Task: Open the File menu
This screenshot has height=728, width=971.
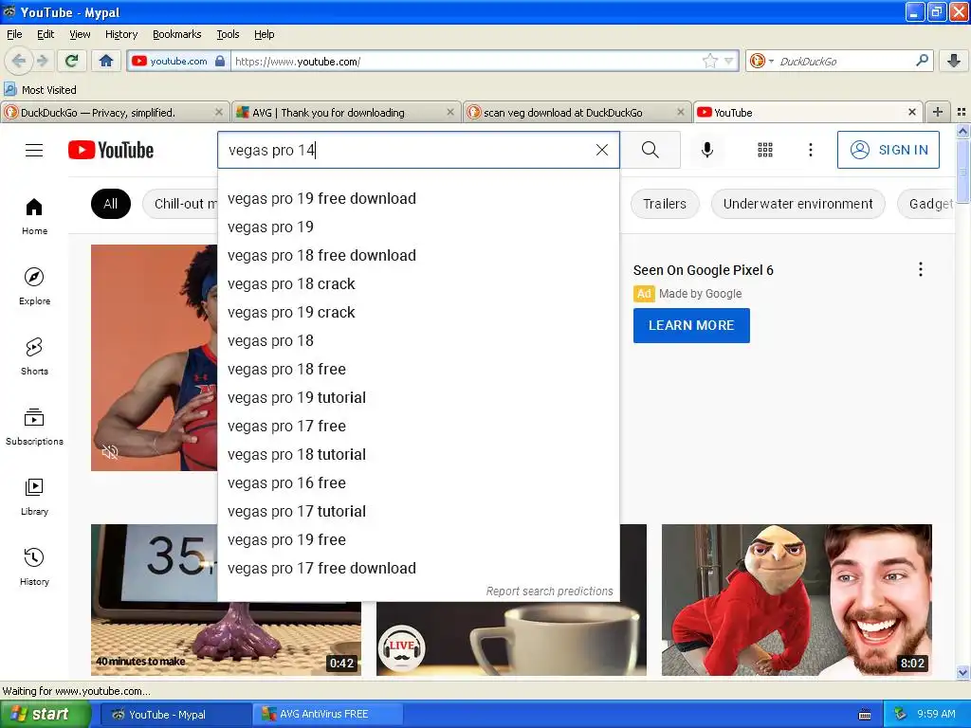Action: point(14,34)
